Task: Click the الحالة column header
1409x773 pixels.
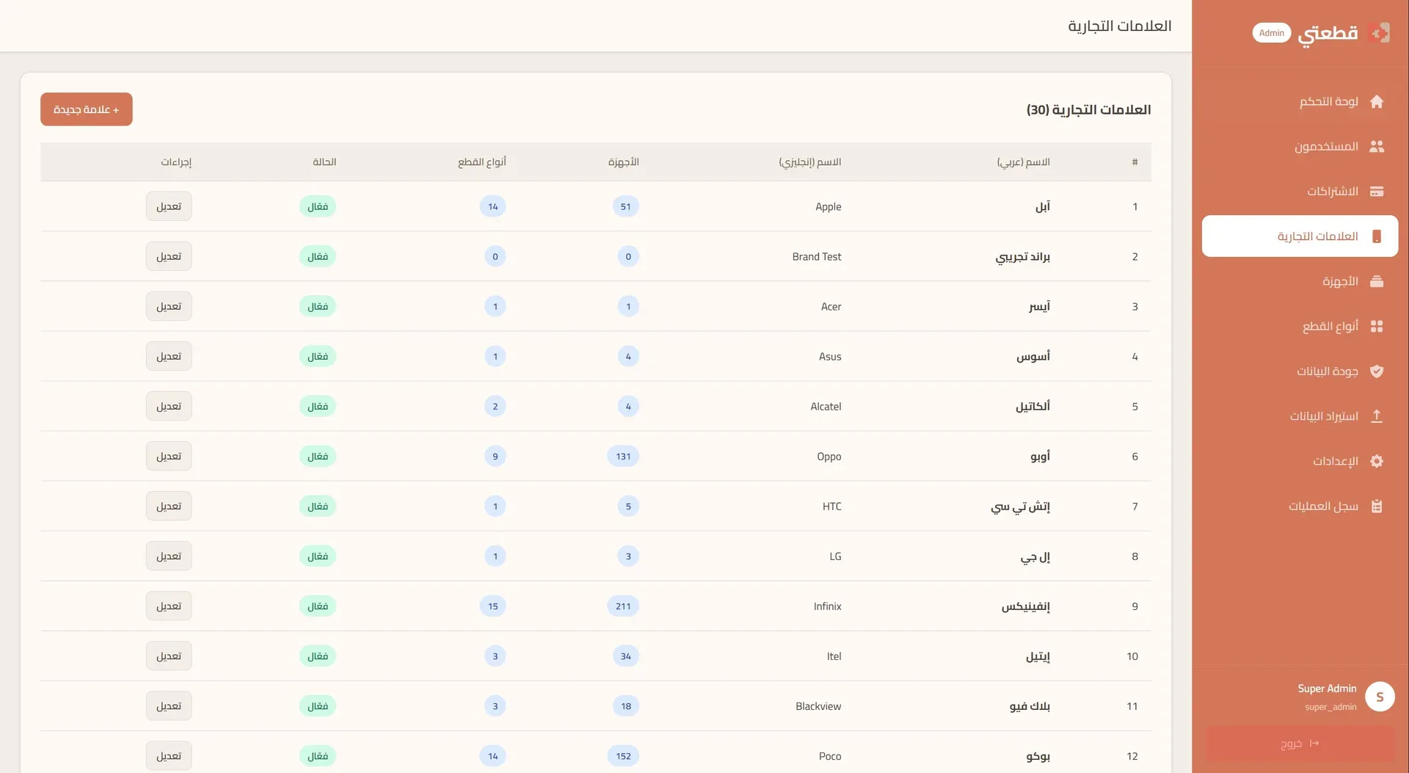Action: tap(324, 162)
